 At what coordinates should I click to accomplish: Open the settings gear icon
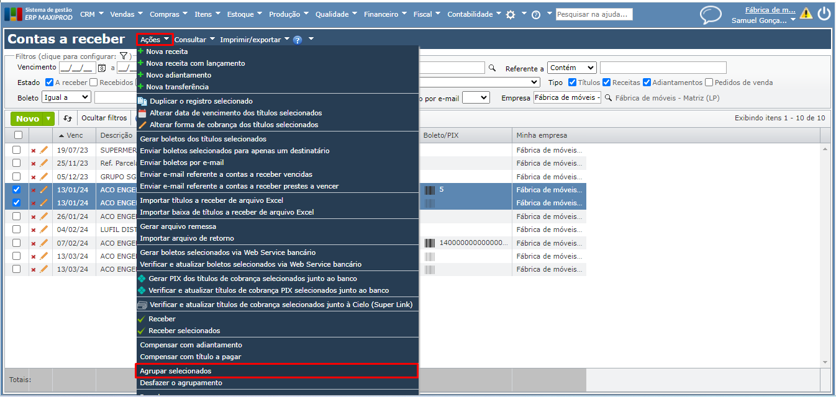[x=511, y=14]
